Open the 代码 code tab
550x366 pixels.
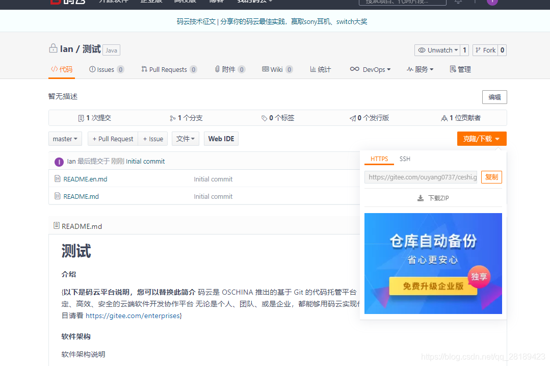click(62, 69)
